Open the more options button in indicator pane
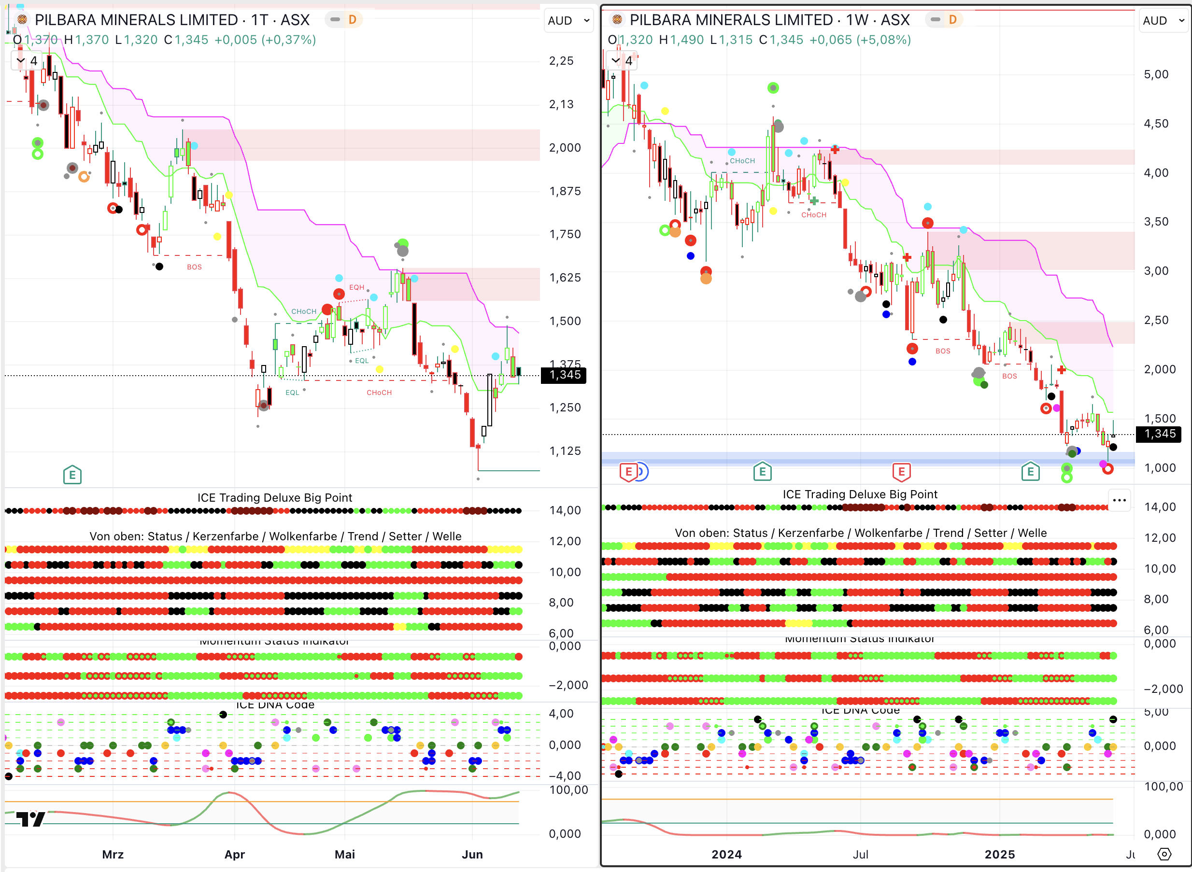This screenshot has height=872, width=1192. (1119, 500)
